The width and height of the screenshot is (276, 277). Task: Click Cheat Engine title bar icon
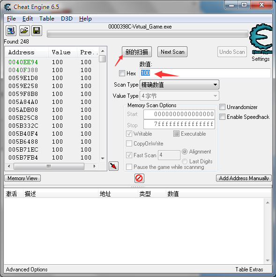point(7,7)
